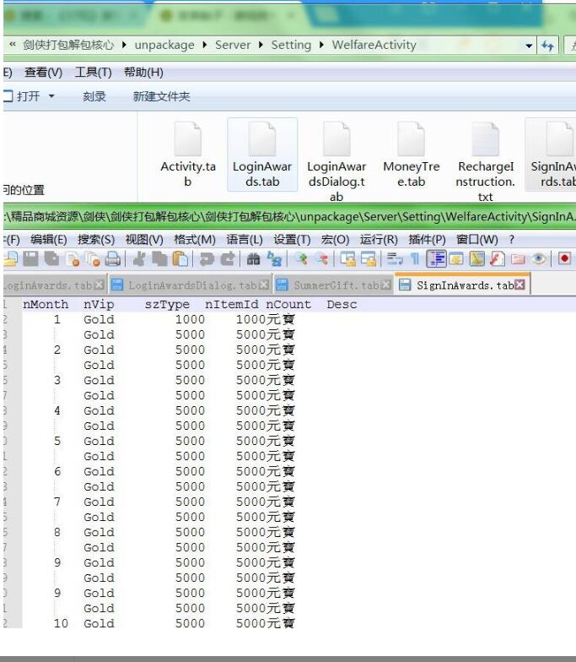Open Notepad++ 窗口(W) menu
Image resolution: width=576 pixels, height=662 pixels.
coord(477,240)
